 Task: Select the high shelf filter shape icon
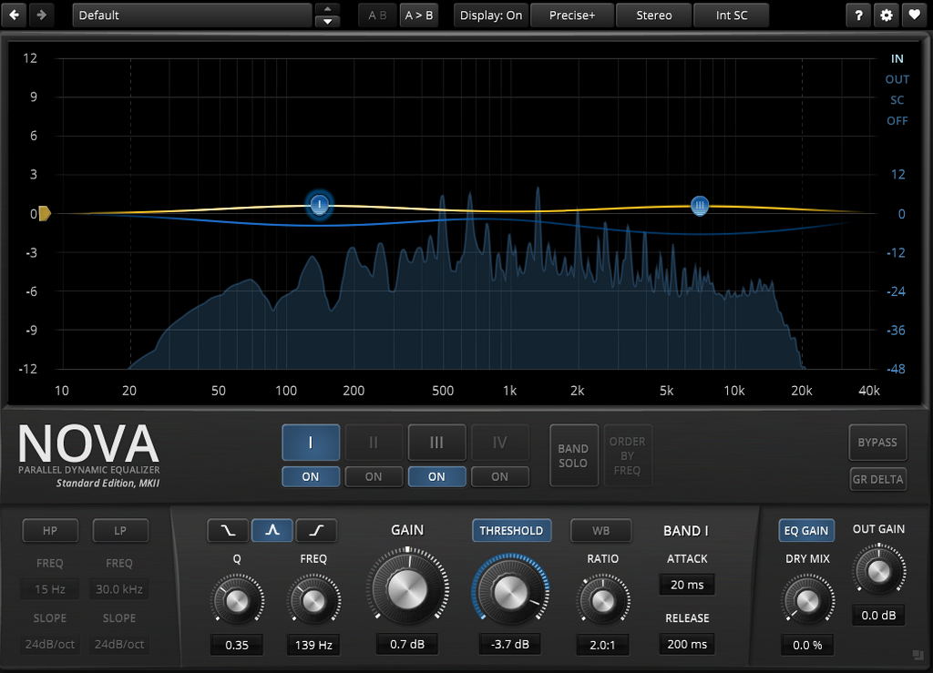pos(316,530)
